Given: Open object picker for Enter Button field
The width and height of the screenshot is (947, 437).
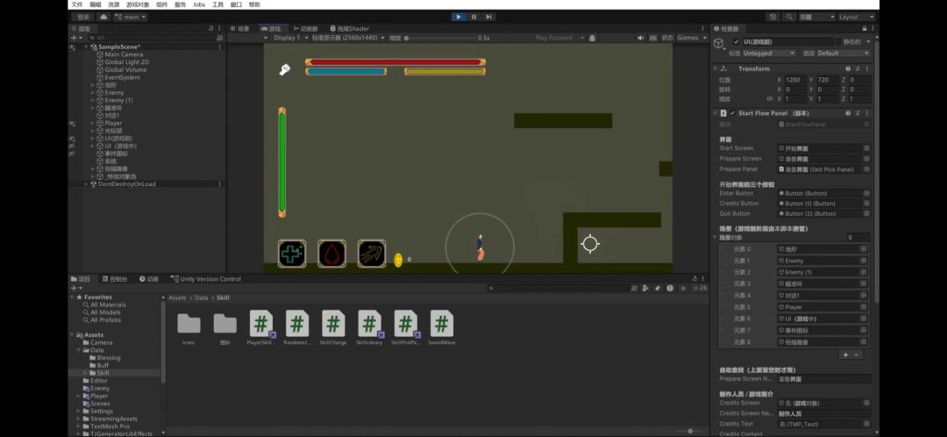Looking at the screenshot, I should click(866, 193).
